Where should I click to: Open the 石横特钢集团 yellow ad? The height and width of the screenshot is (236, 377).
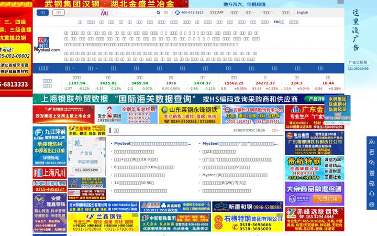point(248,222)
